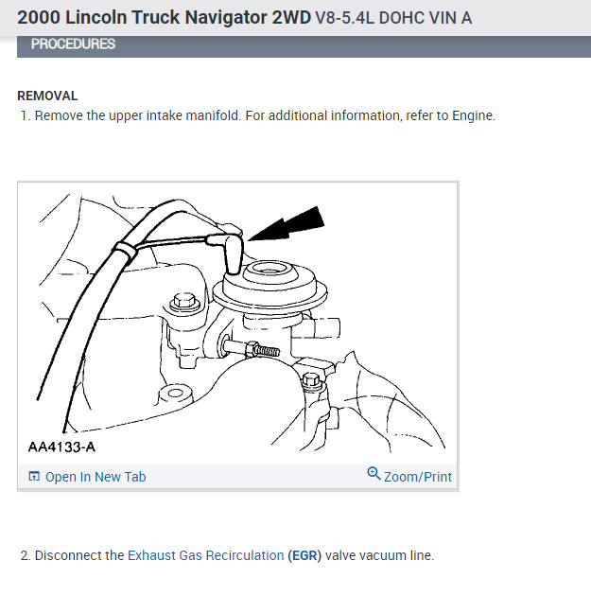The width and height of the screenshot is (591, 596).
Task: Click the AA4133-A figure label
Action: coord(61,447)
